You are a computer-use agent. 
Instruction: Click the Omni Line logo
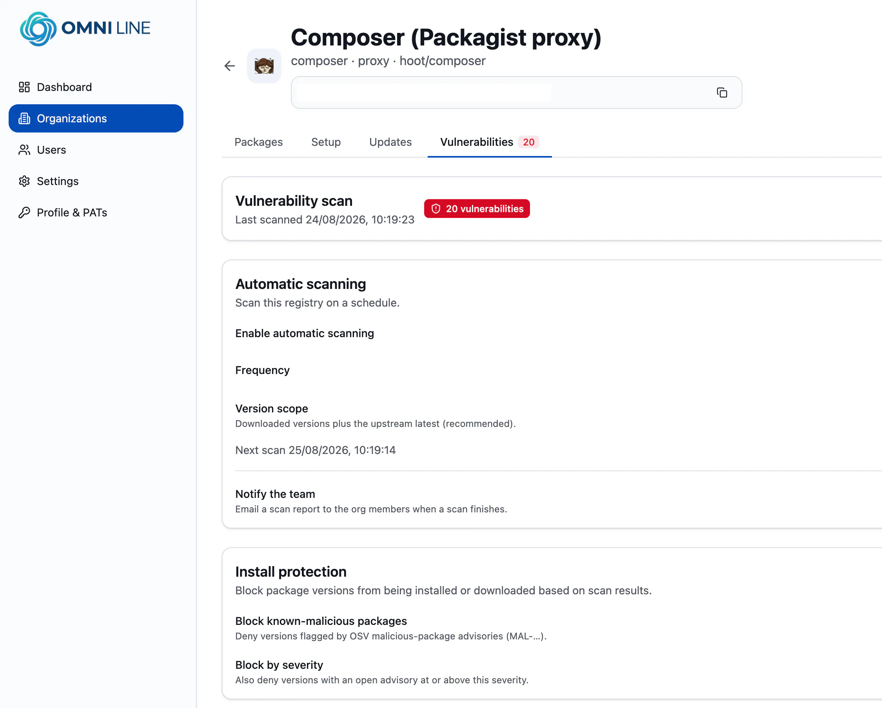[85, 29]
